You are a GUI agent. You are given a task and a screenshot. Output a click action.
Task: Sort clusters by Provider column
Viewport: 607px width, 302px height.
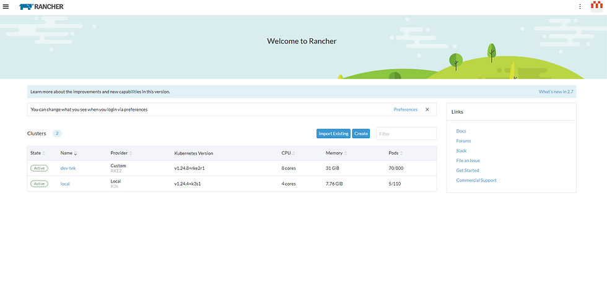pos(121,153)
